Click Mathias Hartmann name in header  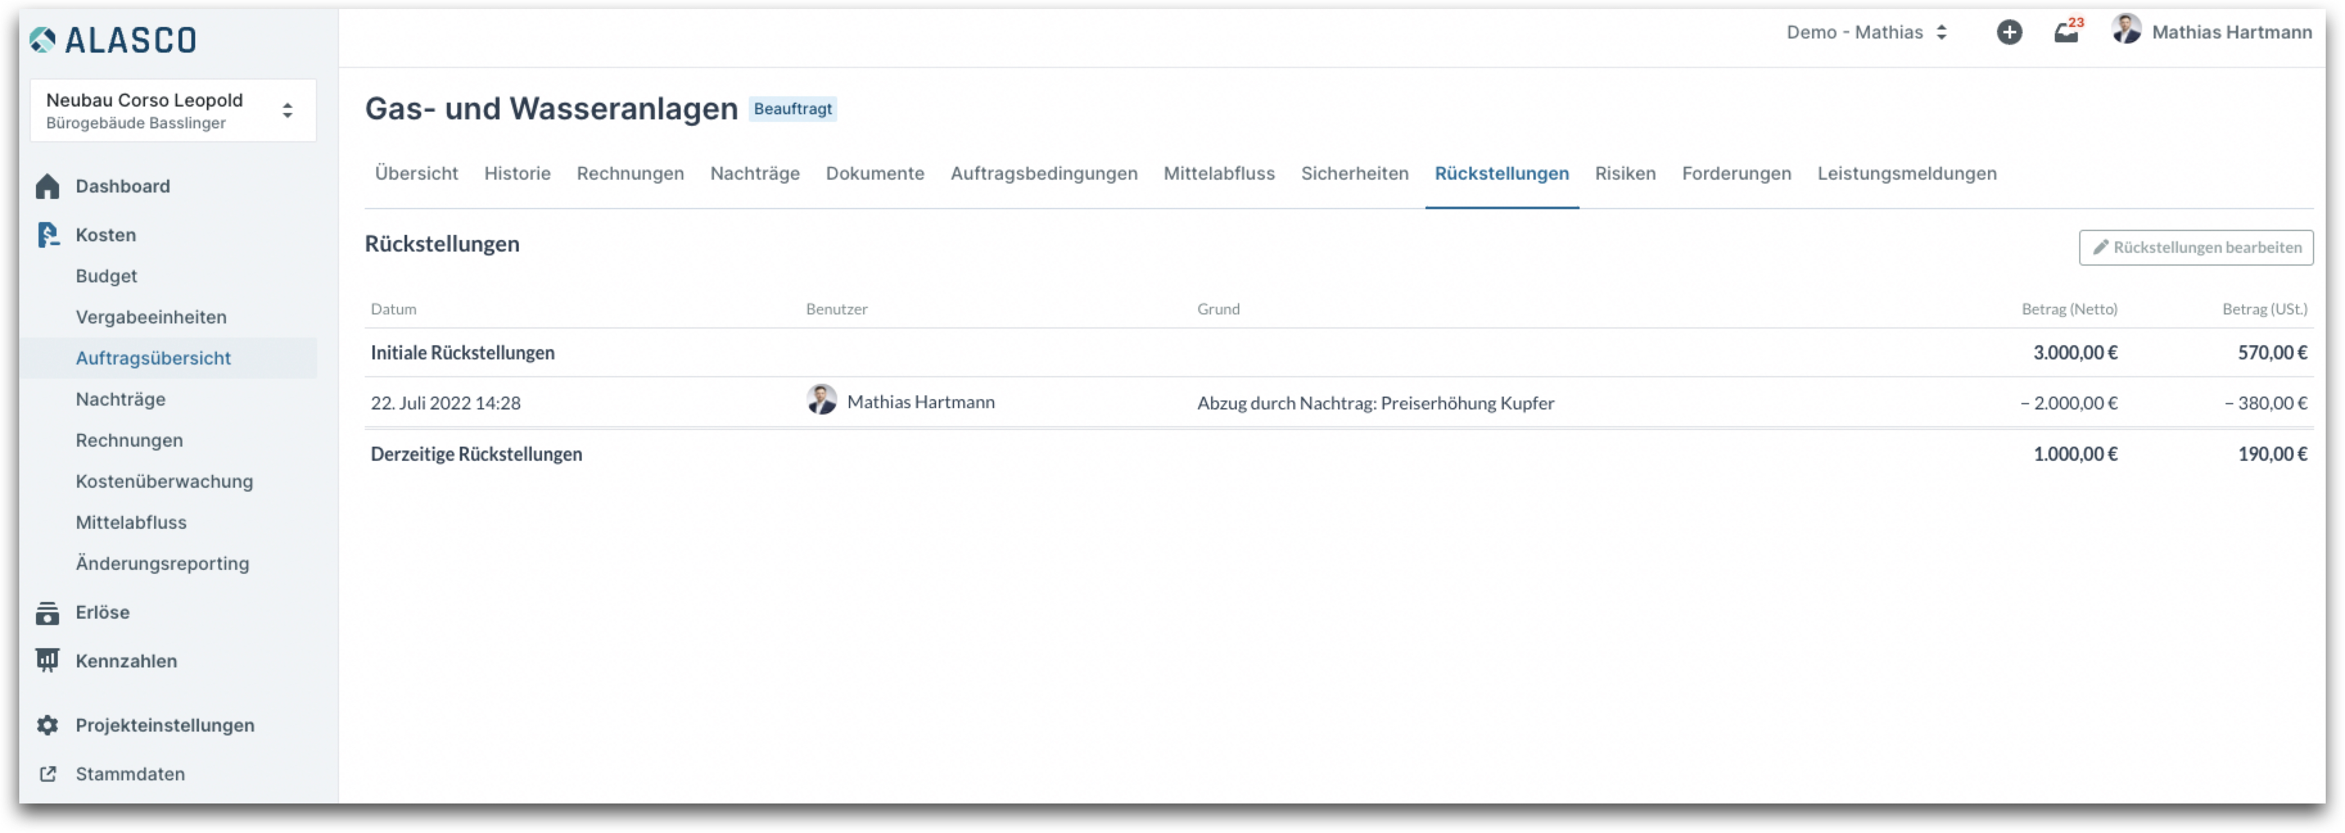pyautogui.click(x=2231, y=32)
